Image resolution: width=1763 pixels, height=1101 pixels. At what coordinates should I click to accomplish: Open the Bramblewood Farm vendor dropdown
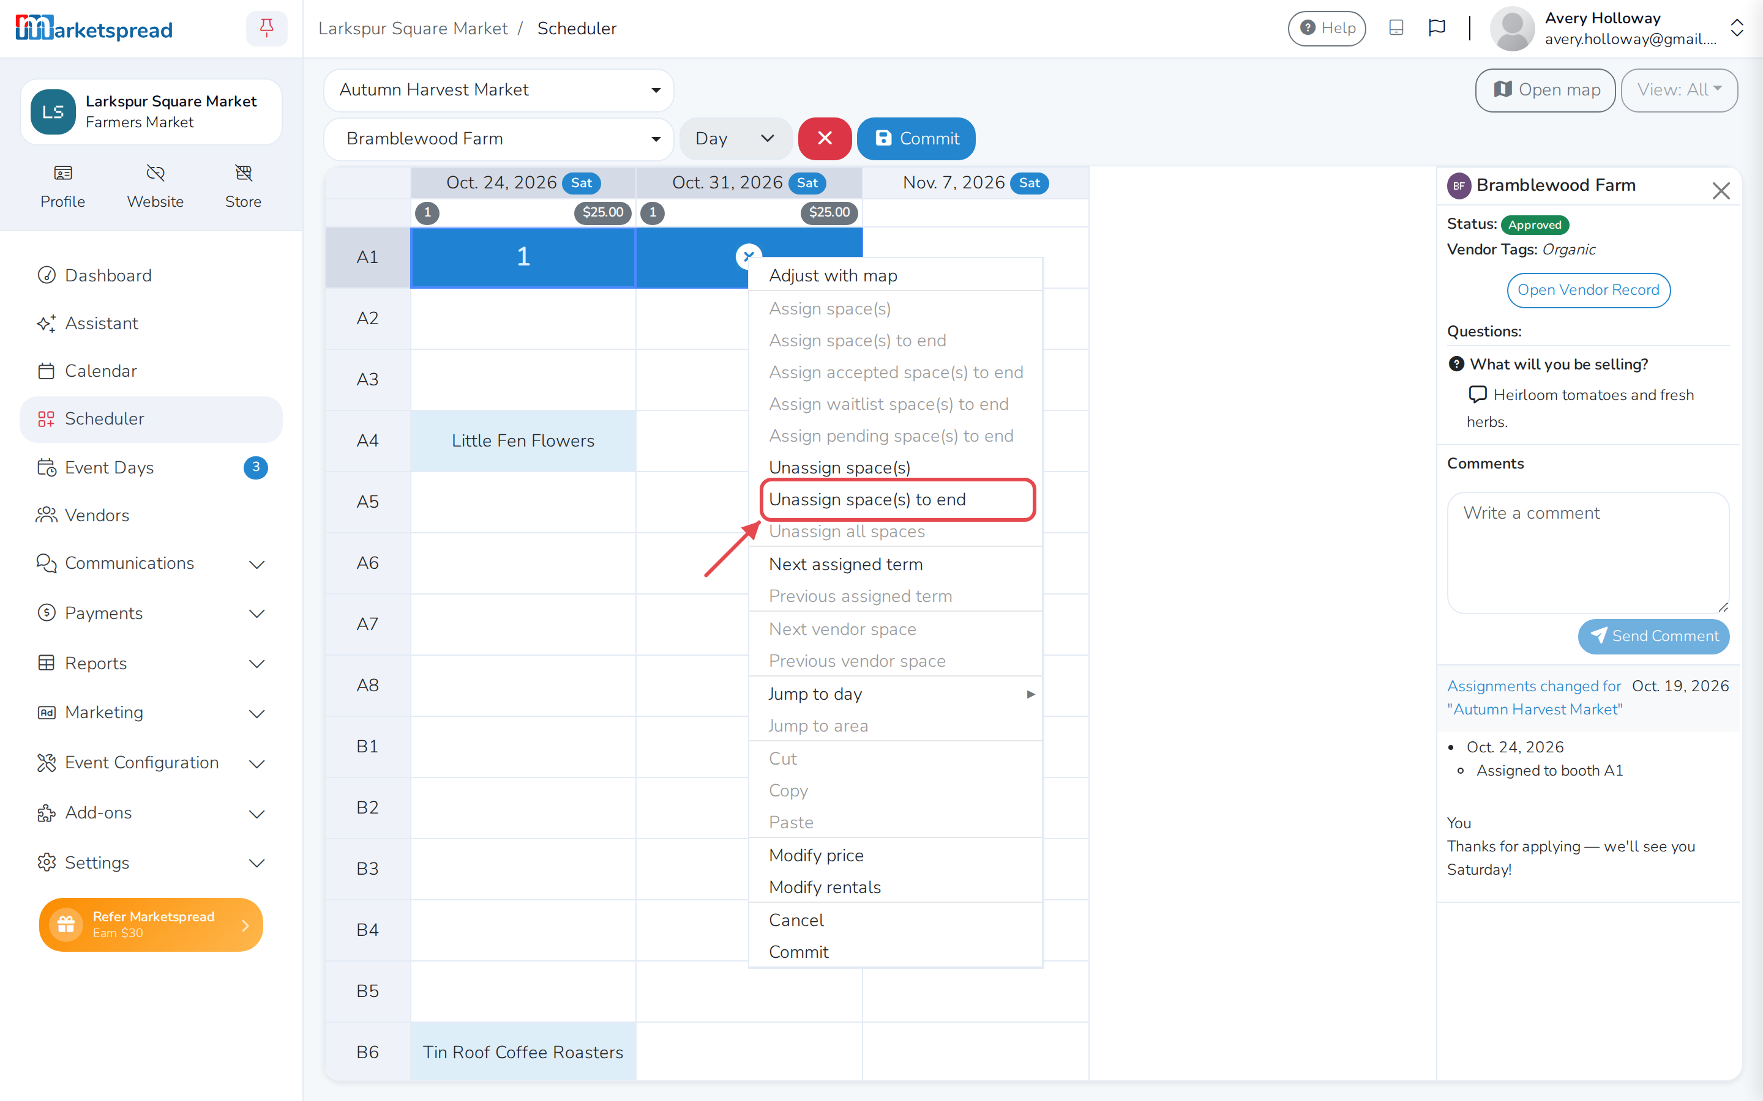(x=498, y=138)
